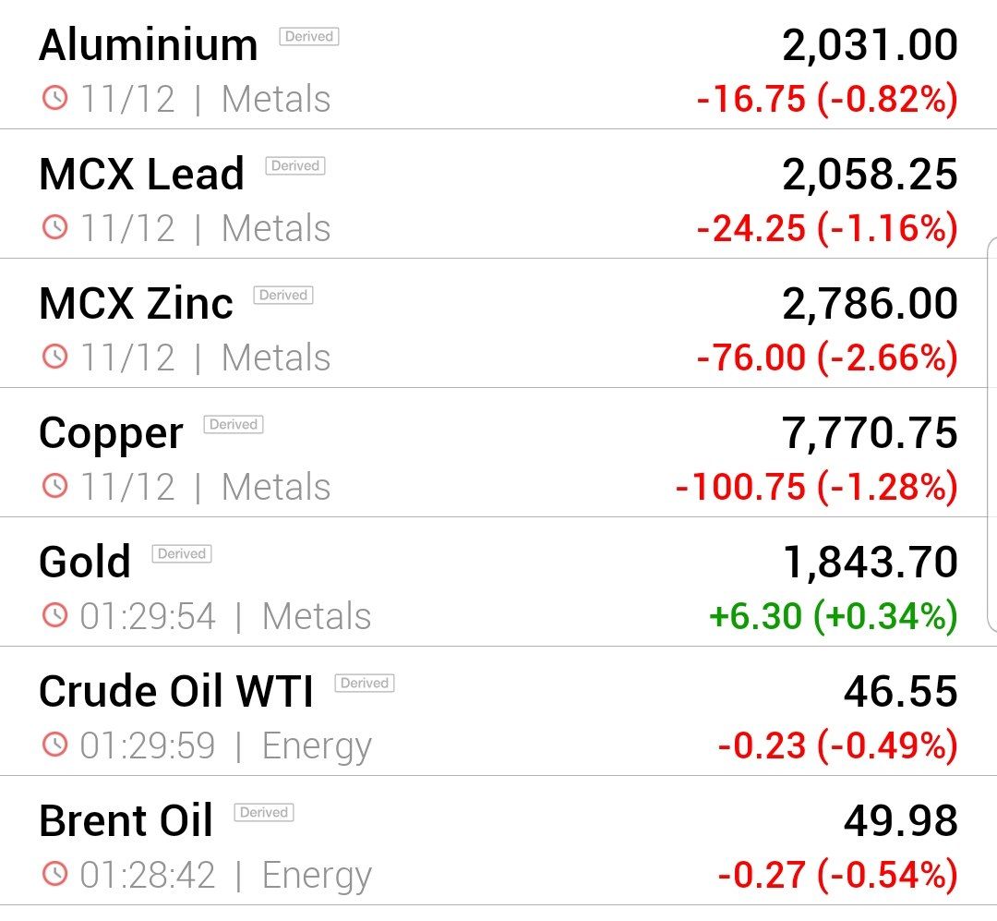Click Gold price 1,843.70
Viewport: 997px width, 921px height.
pyautogui.click(x=870, y=563)
